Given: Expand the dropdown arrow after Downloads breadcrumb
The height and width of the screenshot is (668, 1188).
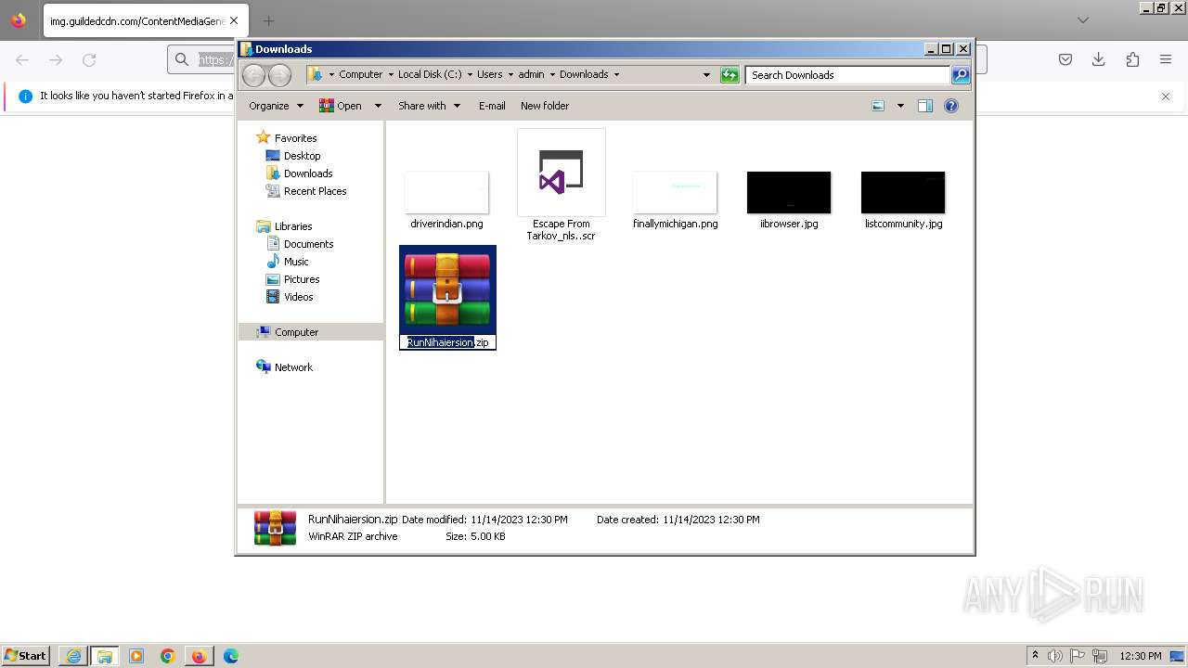Looking at the screenshot, I should (x=616, y=74).
